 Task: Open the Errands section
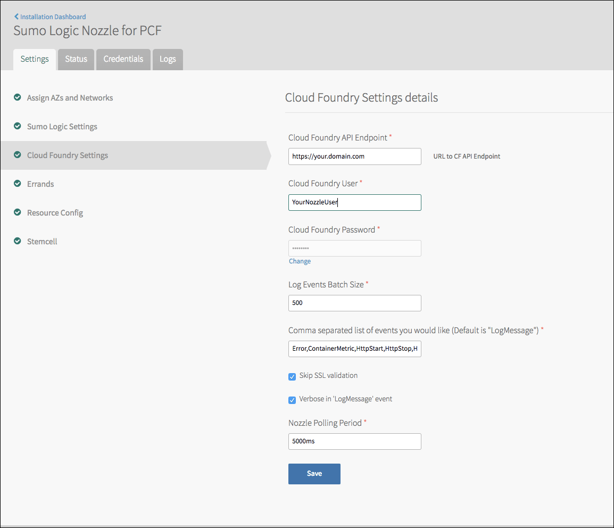(x=40, y=184)
